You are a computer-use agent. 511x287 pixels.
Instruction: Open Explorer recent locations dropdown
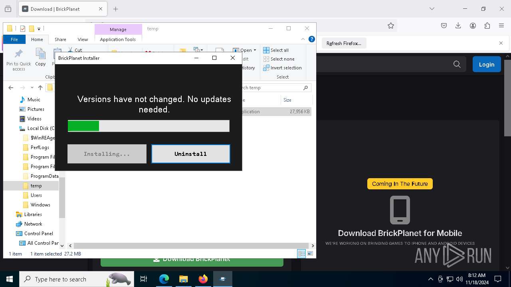(32, 88)
